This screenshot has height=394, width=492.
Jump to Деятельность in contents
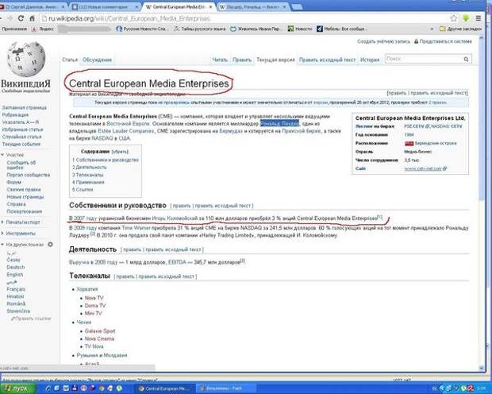(x=90, y=167)
